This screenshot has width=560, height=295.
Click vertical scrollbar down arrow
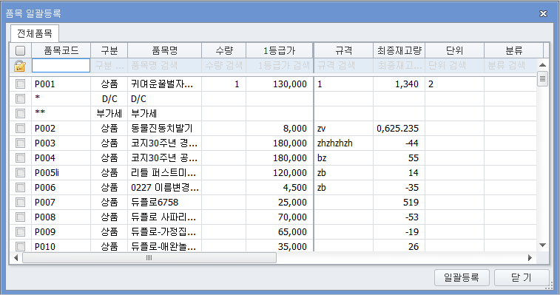pos(542,245)
